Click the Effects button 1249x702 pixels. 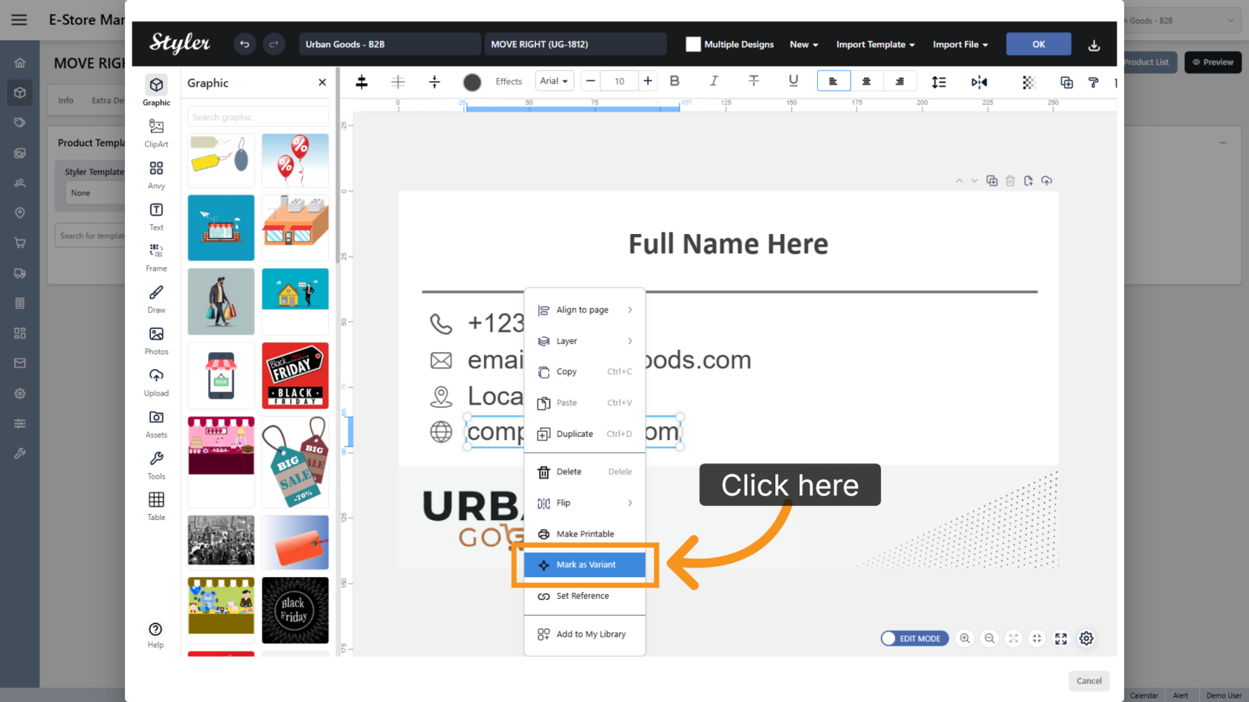click(x=509, y=82)
